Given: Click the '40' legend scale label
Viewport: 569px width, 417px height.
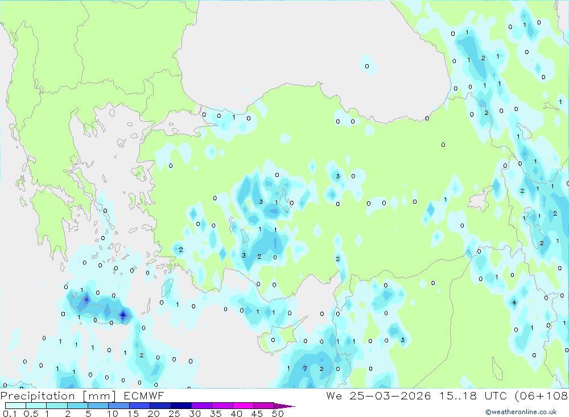Looking at the screenshot, I should coord(237,414).
